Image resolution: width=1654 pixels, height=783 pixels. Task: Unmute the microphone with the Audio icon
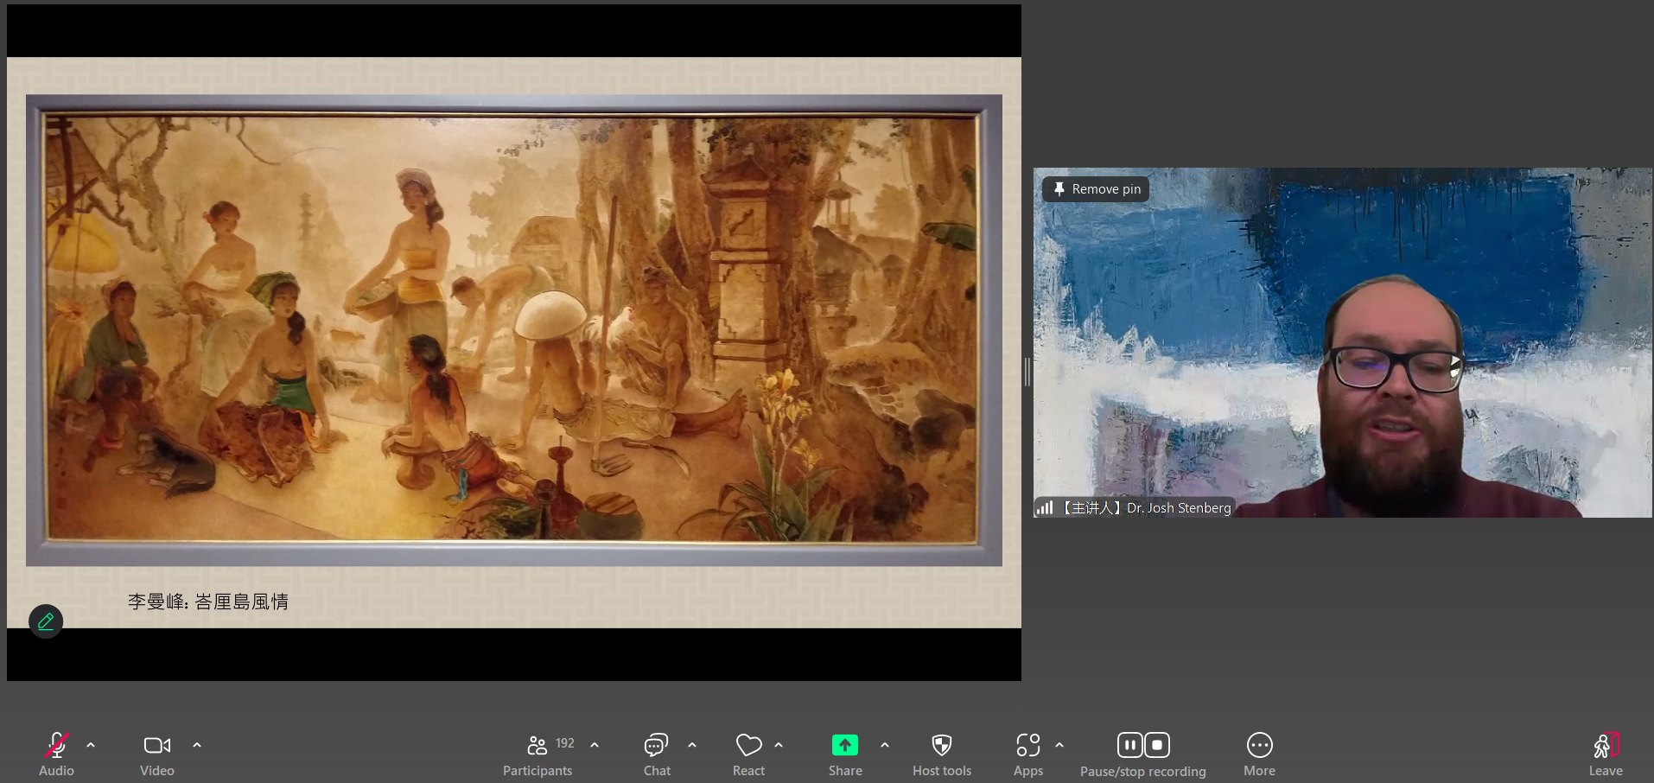pos(56,745)
